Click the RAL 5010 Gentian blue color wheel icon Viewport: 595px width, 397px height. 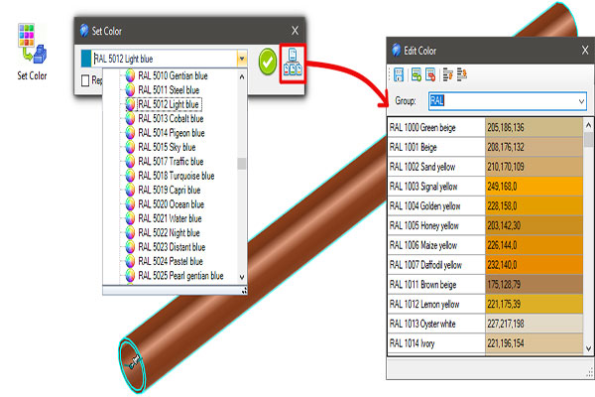pos(130,75)
